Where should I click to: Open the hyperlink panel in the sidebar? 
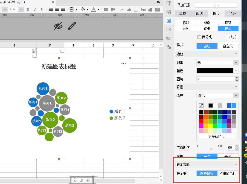click(169, 47)
